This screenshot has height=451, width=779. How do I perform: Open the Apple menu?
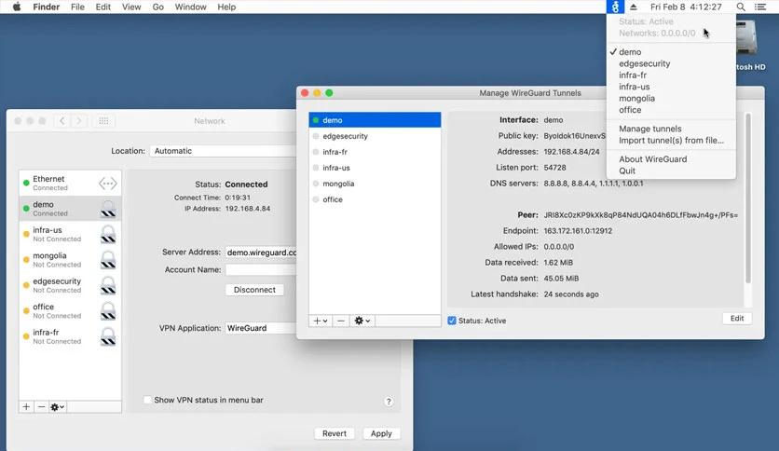17,7
